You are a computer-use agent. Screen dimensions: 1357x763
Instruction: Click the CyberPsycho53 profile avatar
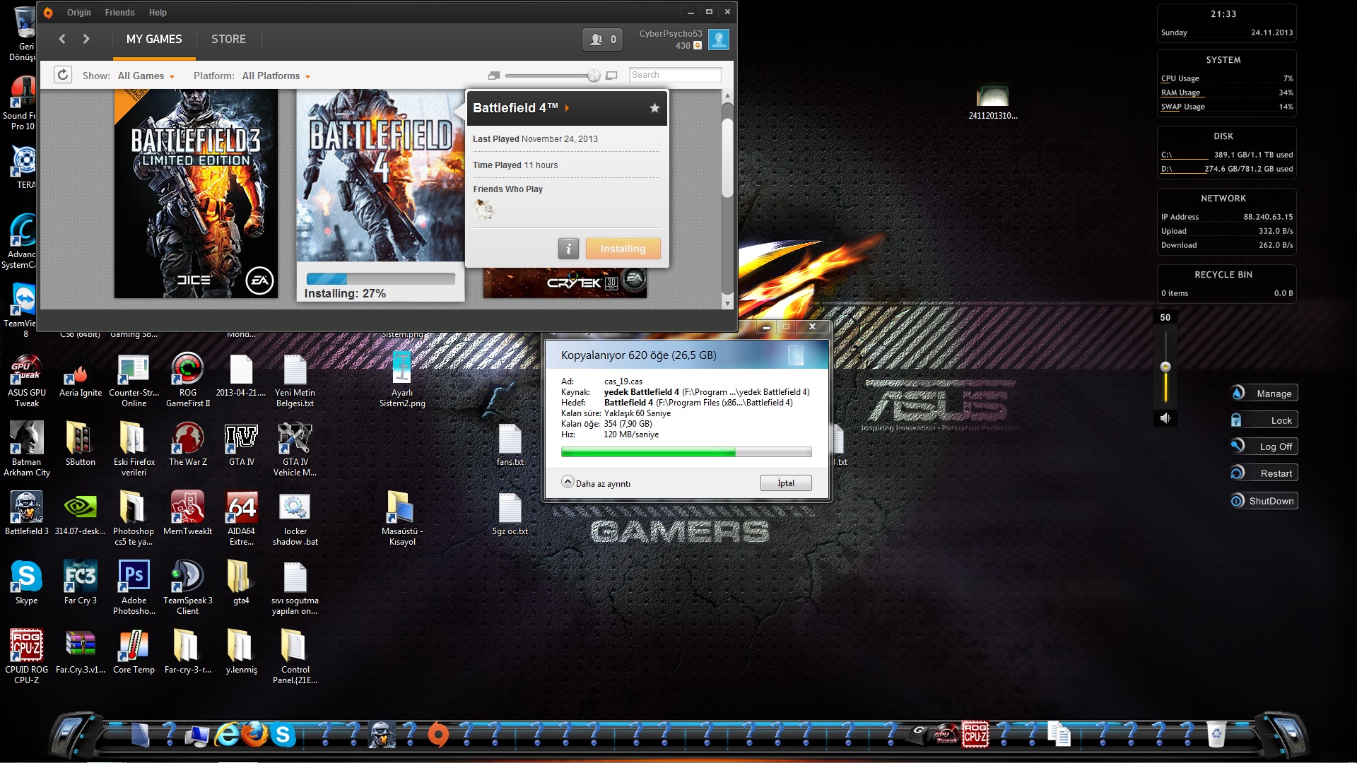pyautogui.click(x=718, y=40)
